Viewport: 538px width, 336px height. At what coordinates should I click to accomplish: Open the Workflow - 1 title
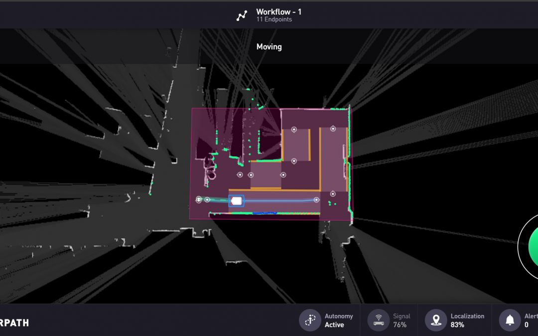[278, 11]
